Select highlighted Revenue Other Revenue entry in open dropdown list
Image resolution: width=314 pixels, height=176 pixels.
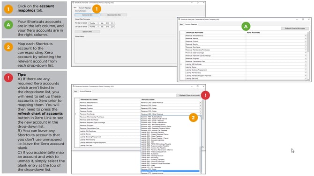(x=170, y=171)
